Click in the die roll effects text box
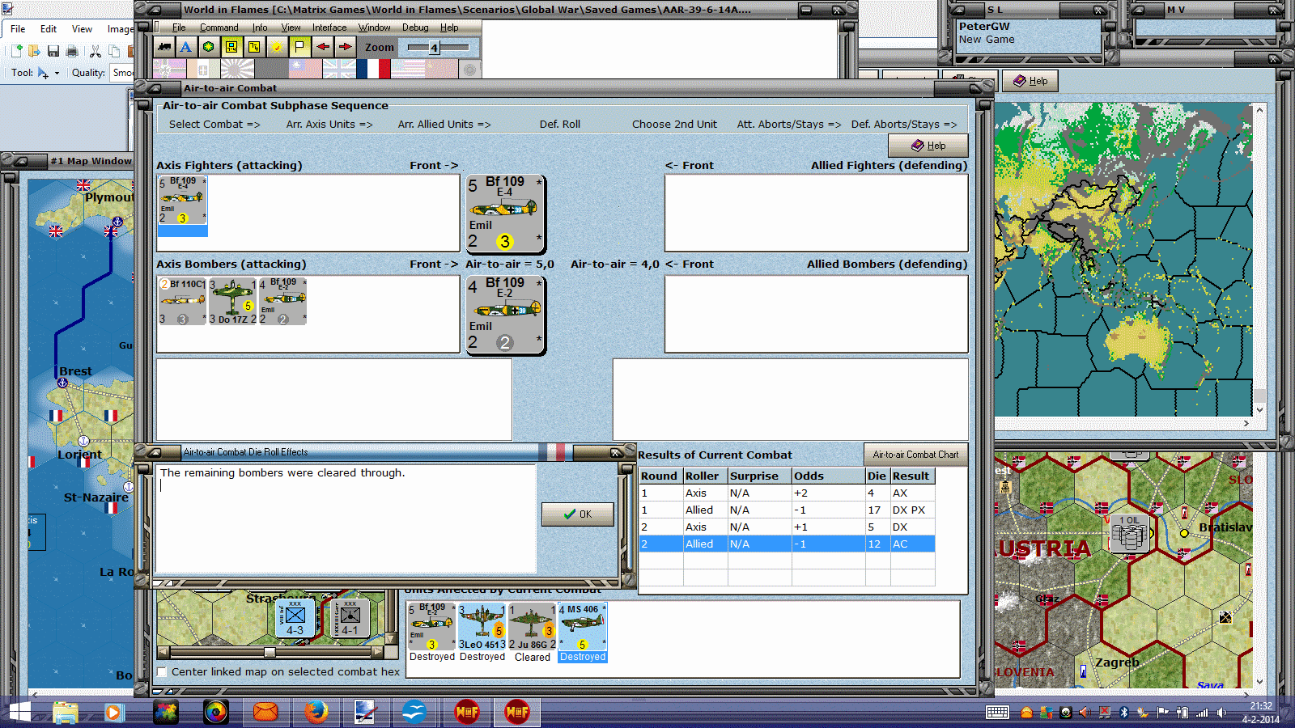1295x728 pixels. point(346,518)
